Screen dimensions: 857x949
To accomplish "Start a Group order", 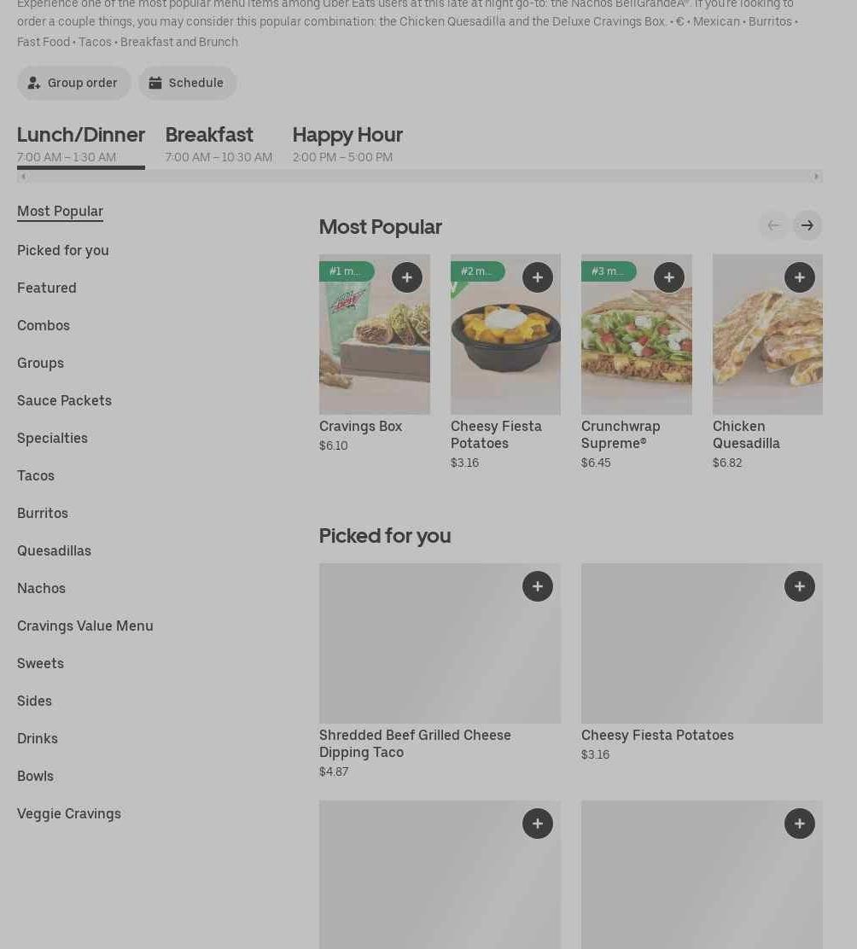I will [73, 83].
